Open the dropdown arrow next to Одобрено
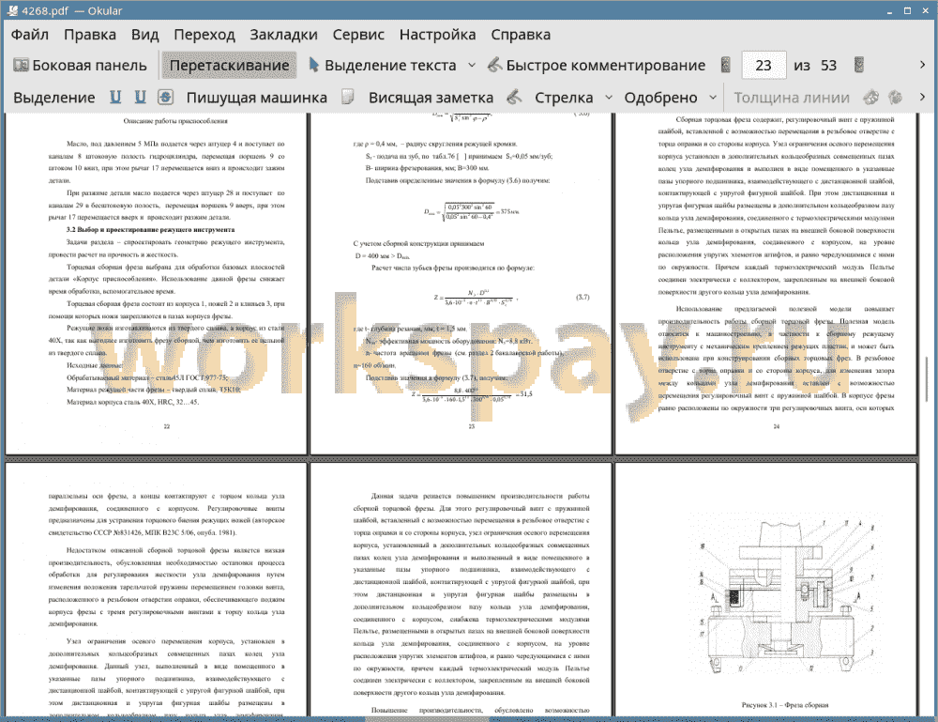938x722 pixels. click(x=713, y=97)
